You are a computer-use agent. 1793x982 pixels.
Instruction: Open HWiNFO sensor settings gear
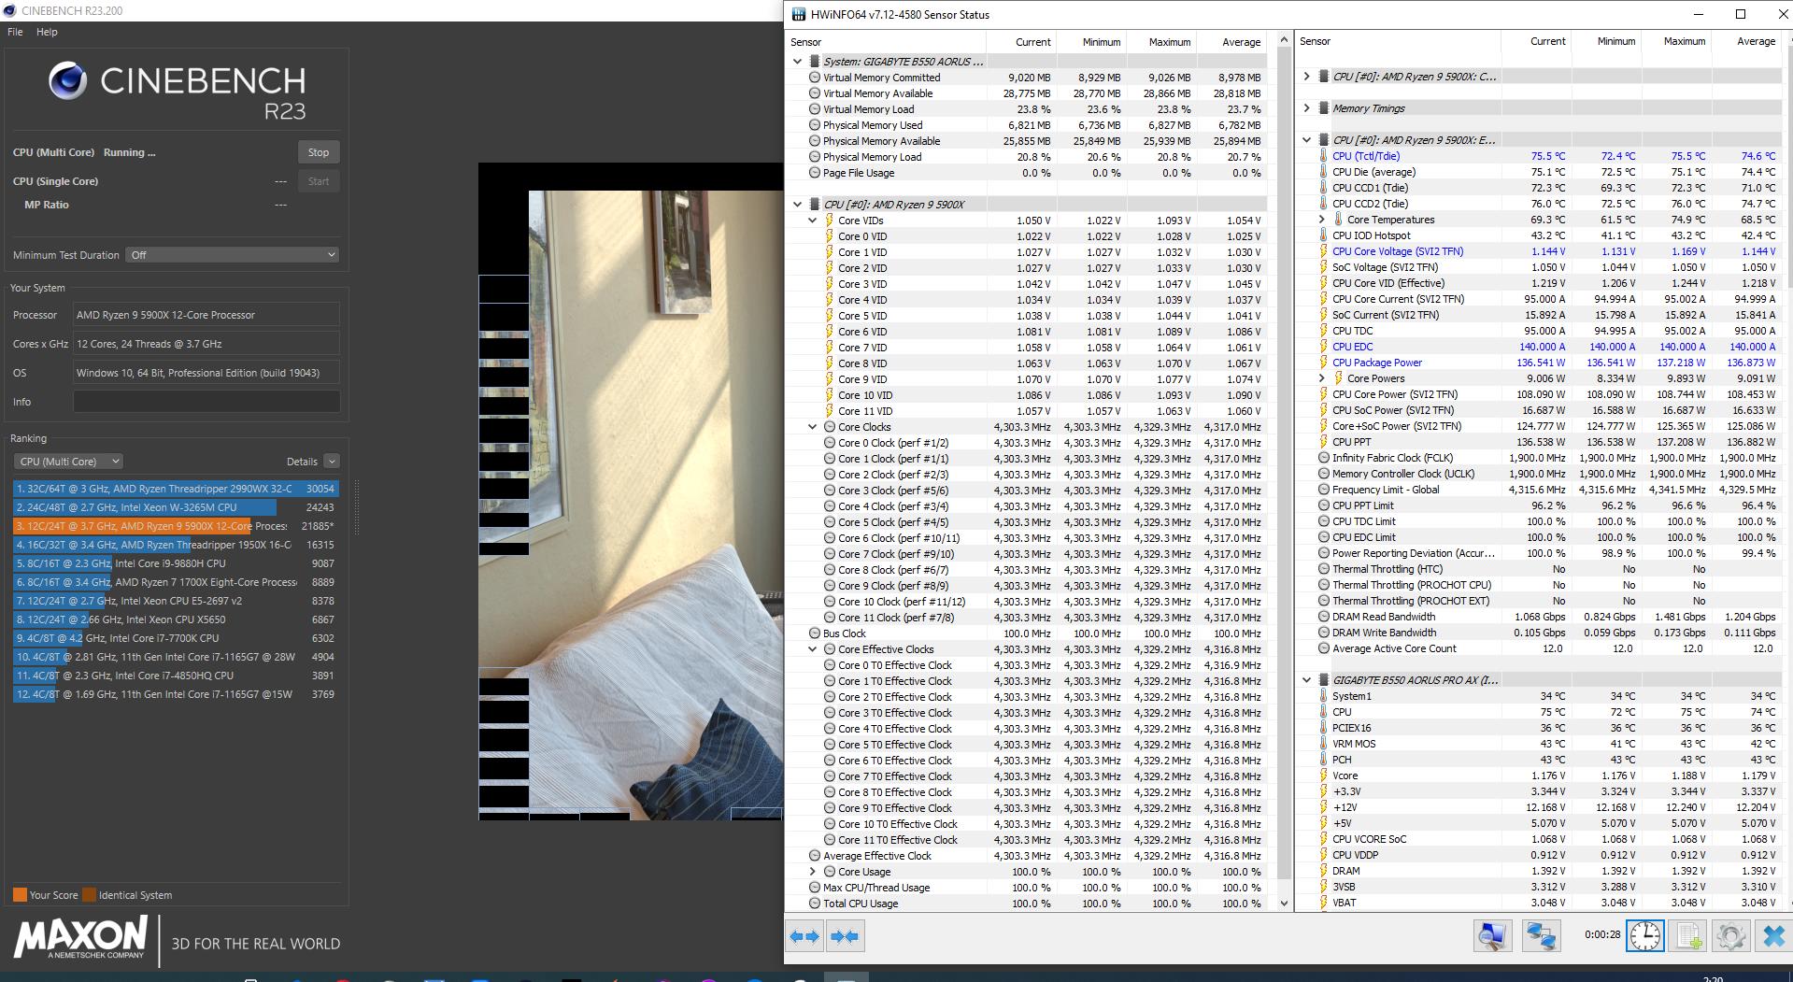tap(1730, 936)
